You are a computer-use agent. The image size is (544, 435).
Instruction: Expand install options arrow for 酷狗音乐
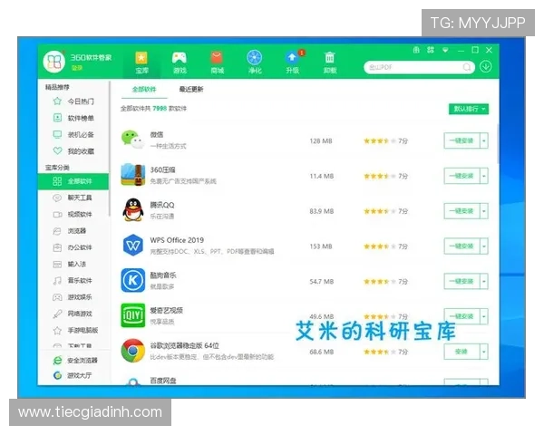(x=484, y=281)
